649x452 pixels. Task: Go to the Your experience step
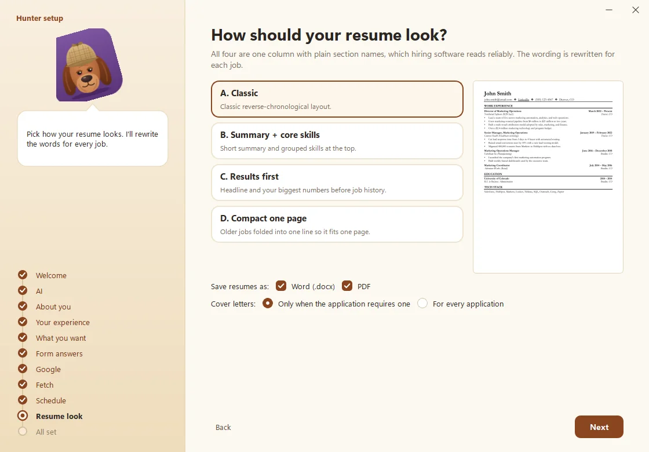[63, 322]
